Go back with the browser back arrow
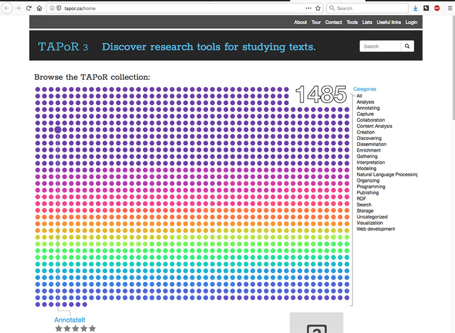The image size is (455, 333). click(7, 8)
